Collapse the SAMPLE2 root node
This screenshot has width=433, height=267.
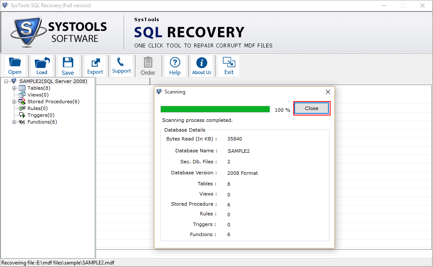(x=6, y=81)
